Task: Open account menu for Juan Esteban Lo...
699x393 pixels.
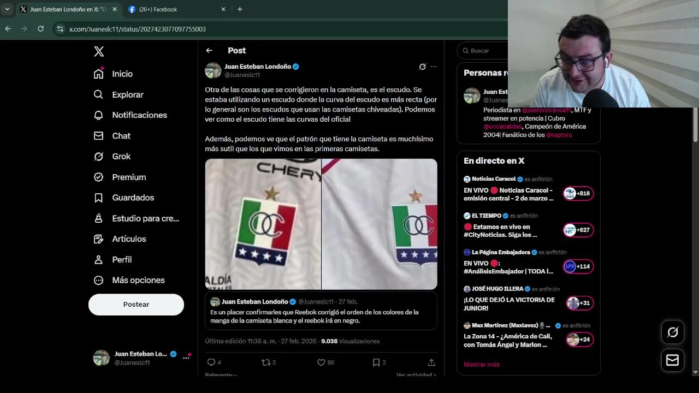Action: [x=141, y=358]
